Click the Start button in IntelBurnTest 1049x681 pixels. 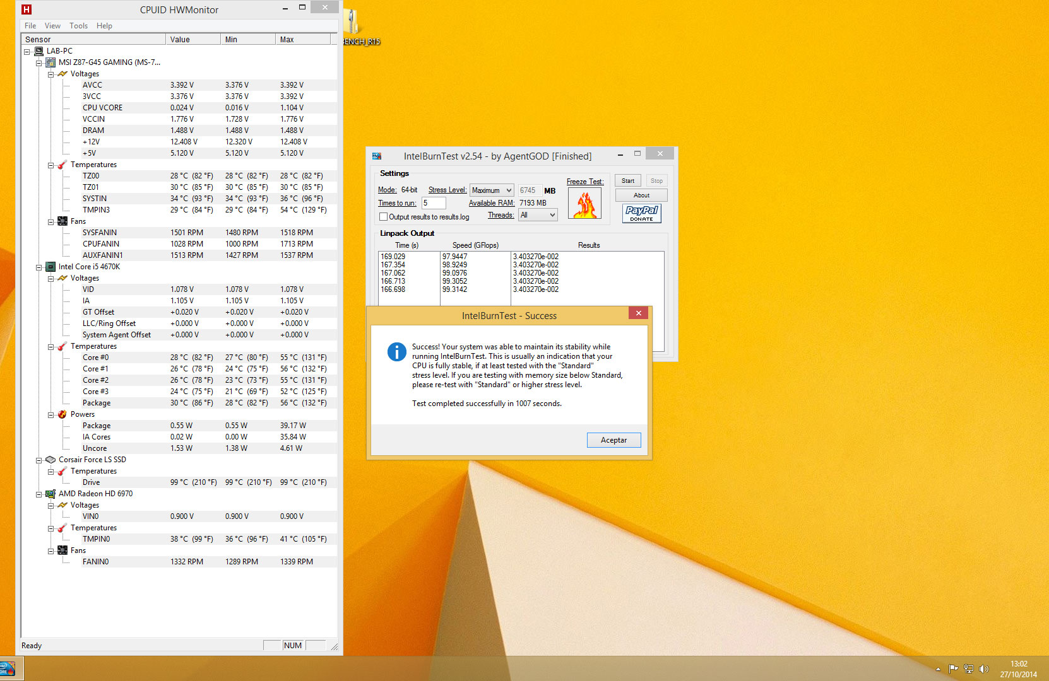pos(628,181)
